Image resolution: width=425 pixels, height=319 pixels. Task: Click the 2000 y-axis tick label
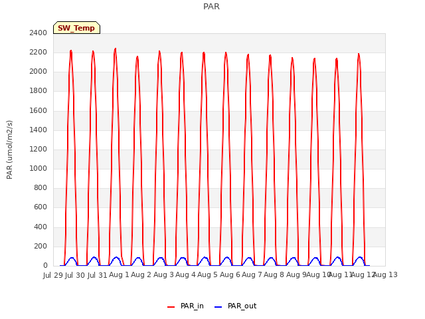coord(39,71)
